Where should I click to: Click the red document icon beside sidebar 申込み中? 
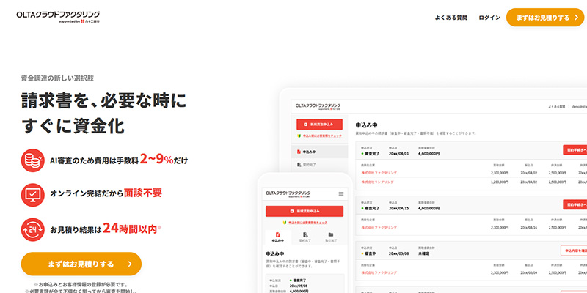(x=299, y=152)
